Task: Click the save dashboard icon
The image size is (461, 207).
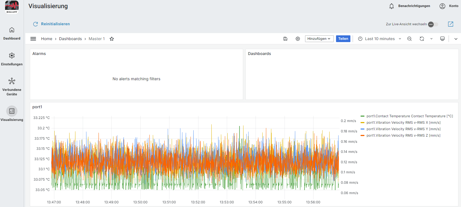Action: [x=285, y=39]
